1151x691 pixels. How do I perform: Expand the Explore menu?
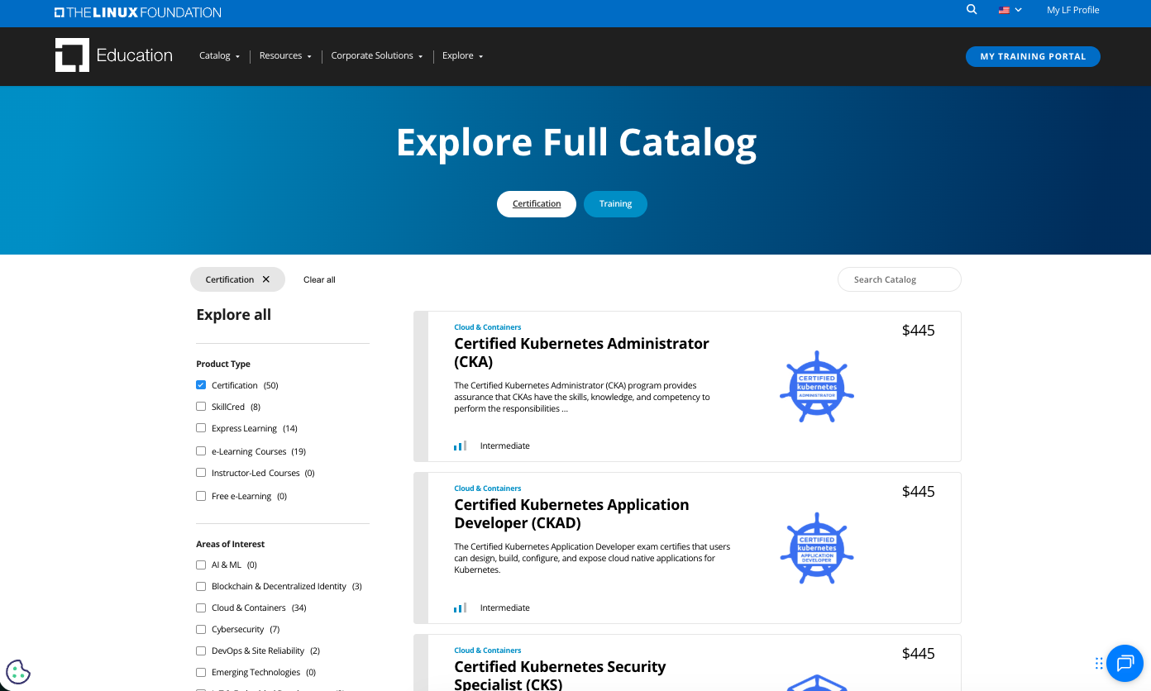[x=462, y=55]
